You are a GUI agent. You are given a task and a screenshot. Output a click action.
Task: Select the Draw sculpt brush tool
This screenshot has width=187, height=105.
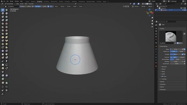point(3,10)
